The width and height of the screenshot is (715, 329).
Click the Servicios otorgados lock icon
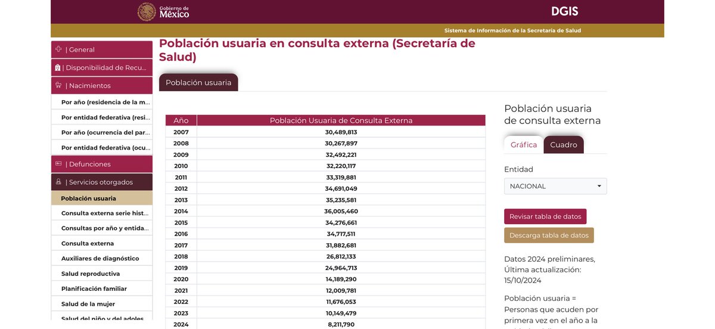[x=58, y=182]
